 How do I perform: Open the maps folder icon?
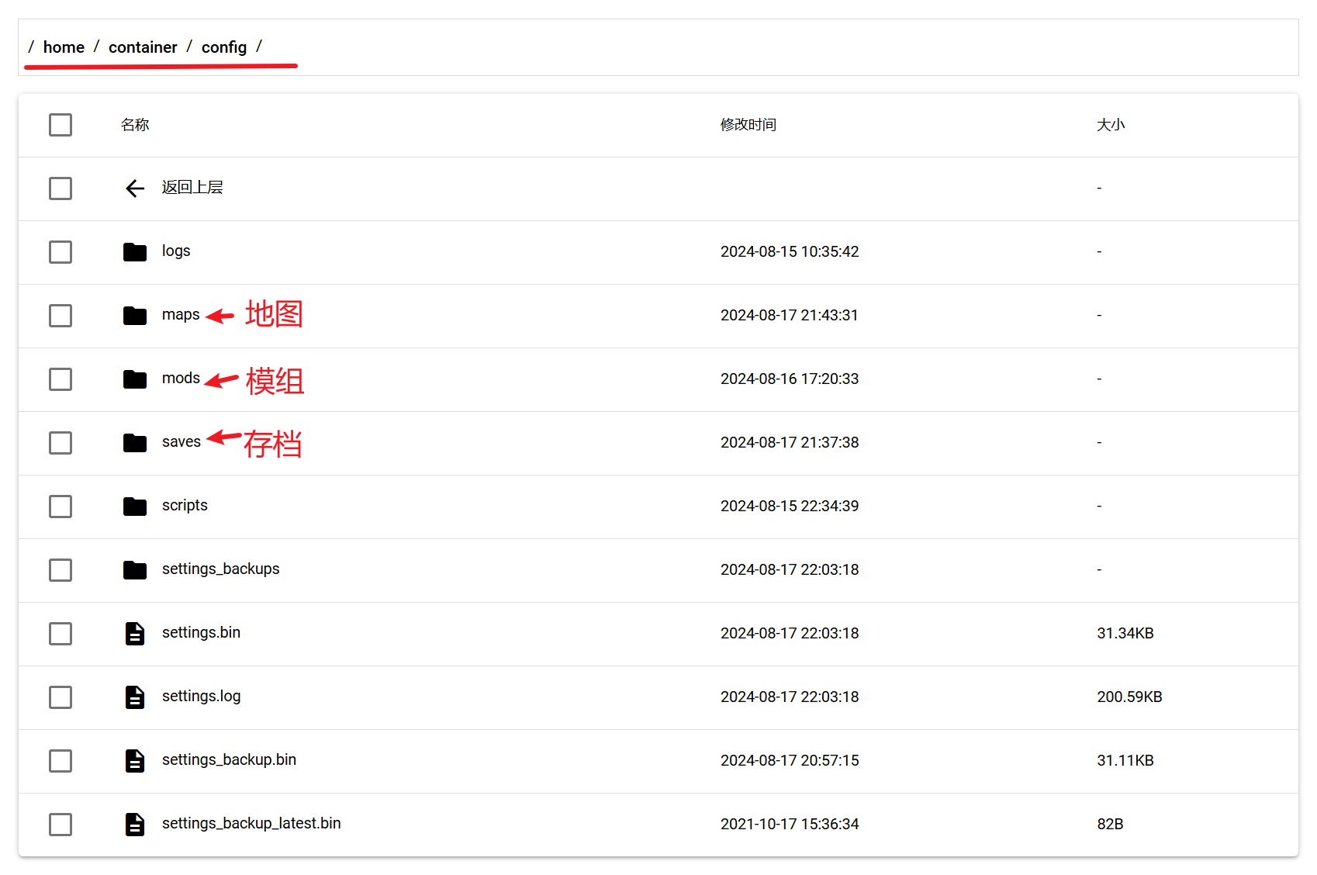134,315
